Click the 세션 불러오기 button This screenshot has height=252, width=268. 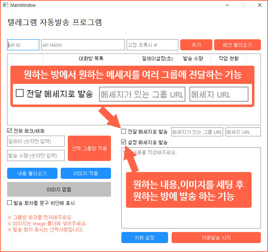pyautogui.click(x=237, y=45)
